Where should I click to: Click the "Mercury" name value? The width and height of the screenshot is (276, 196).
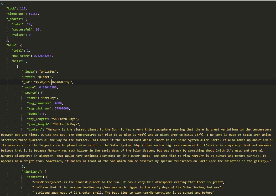49,98
